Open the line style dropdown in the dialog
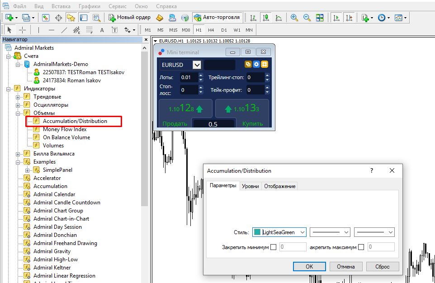The width and height of the screenshot is (435, 283). (x=330, y=232)
